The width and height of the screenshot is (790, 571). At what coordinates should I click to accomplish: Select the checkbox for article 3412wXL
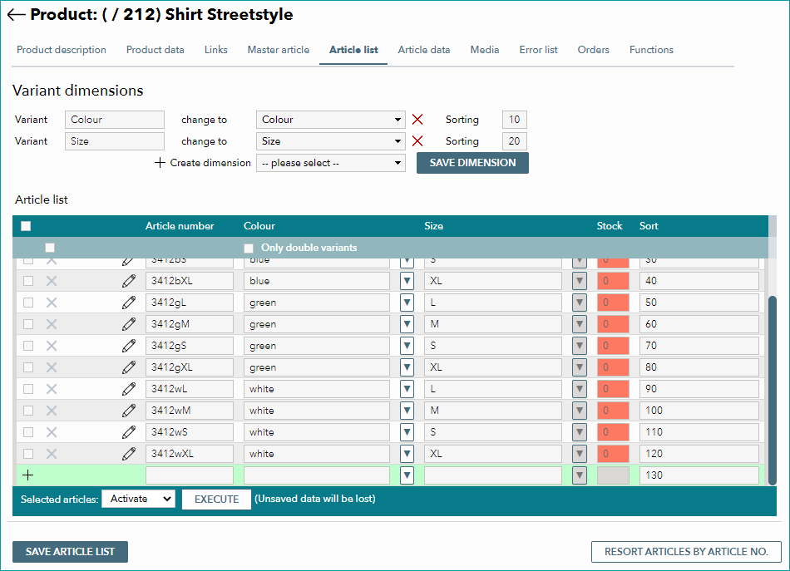pyautogui.click(x=28, y=454)
